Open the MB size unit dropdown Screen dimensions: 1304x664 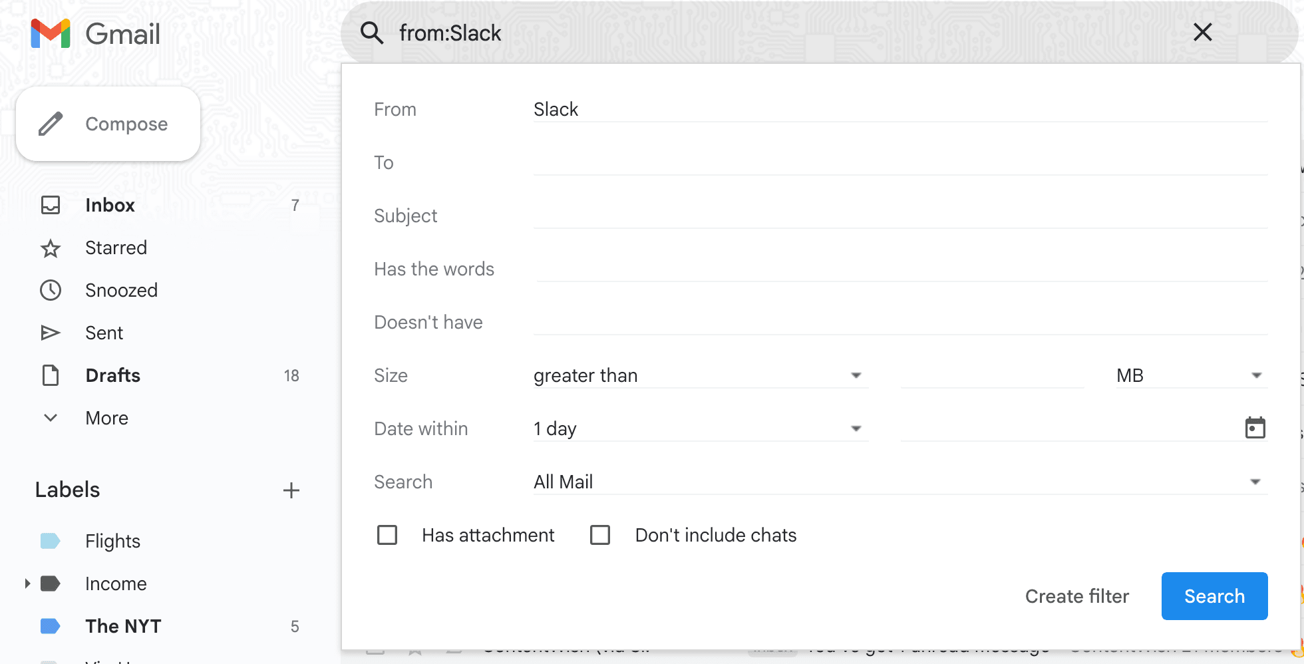coord(1256,375)
